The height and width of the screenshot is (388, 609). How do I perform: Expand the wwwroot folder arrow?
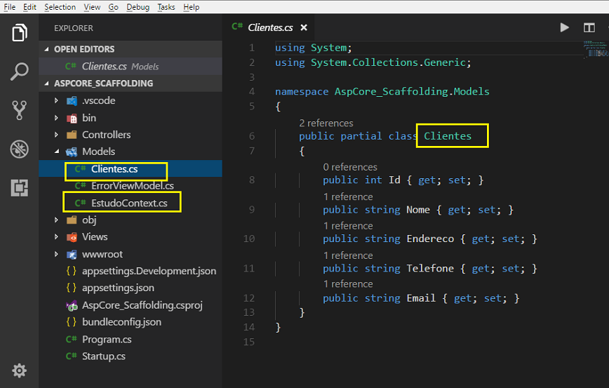tap(56, 255)
